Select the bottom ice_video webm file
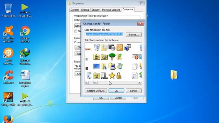This screenshot has width=219, height=123. click(25, 99)
